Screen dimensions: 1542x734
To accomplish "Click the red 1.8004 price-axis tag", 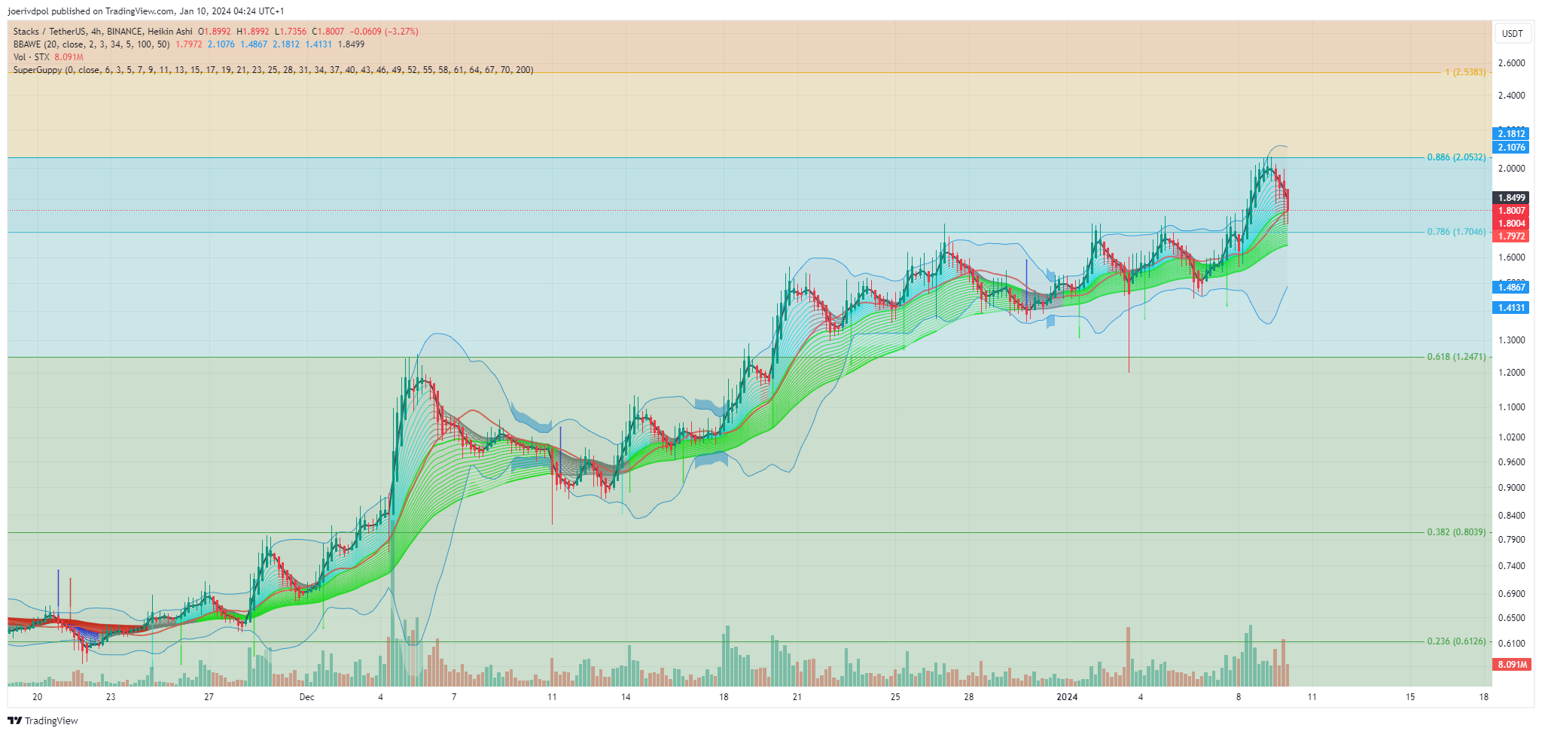I will point(1511,224).
